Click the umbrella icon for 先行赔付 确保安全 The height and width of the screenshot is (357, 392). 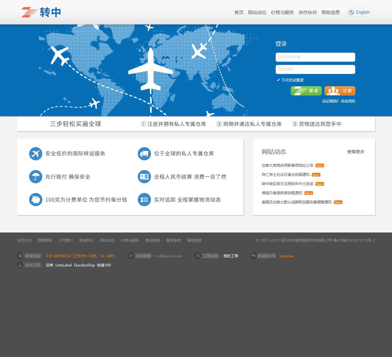tap(36, 177)
